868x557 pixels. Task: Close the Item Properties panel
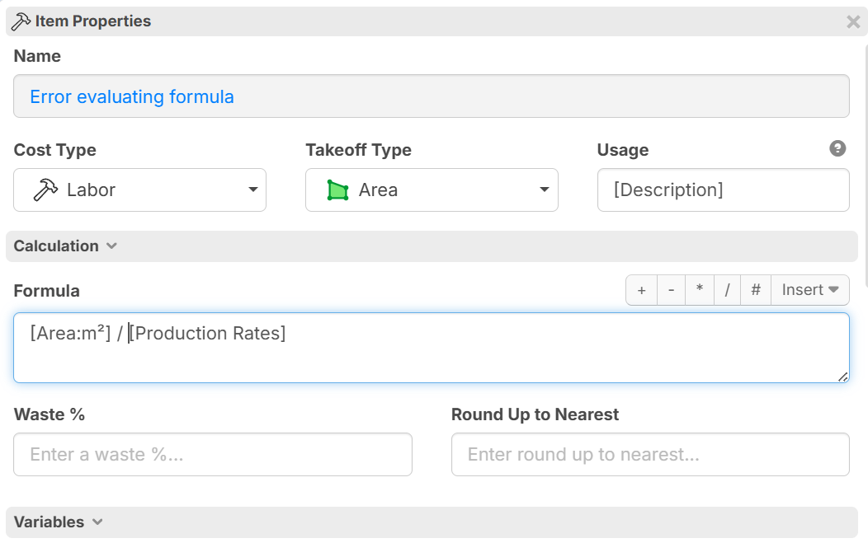coord(853,22)
